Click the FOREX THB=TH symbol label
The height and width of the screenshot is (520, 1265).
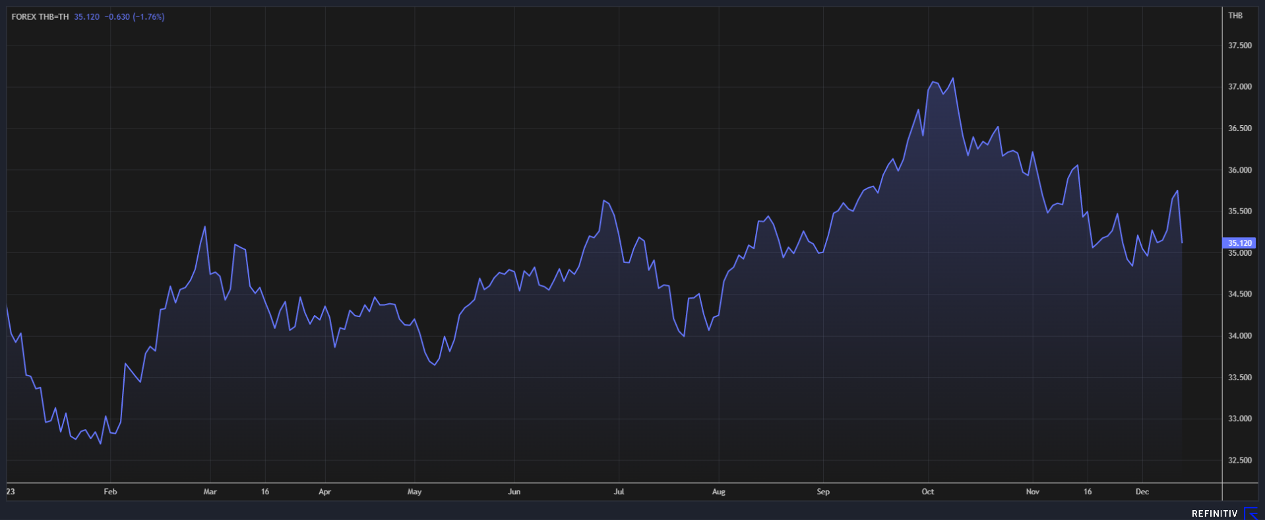(40, 16)
